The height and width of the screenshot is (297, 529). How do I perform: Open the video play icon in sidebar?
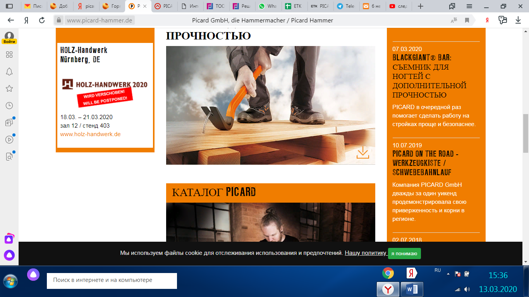(x=9, y=140)
